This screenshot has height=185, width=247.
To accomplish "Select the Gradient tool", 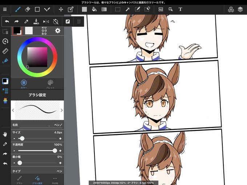I will [x=104, y=9].
